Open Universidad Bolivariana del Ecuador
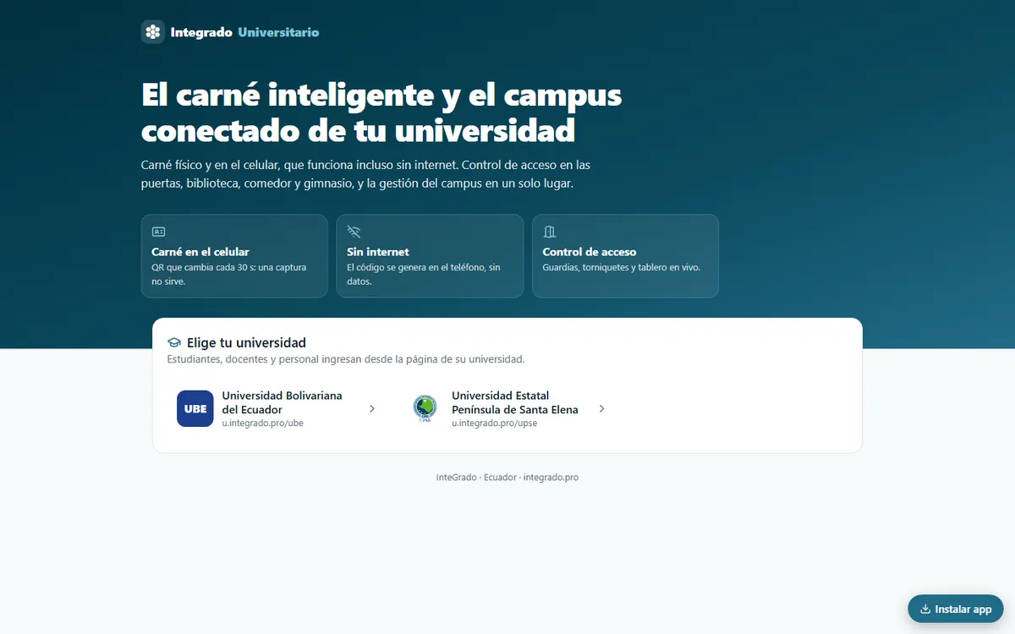Image resolution: width=1015 pixels, height=634 pixels. [x=277, y=409]
